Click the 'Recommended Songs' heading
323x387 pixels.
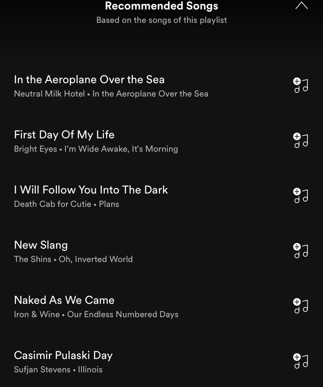pyautogui.click(x=162, y=6)
